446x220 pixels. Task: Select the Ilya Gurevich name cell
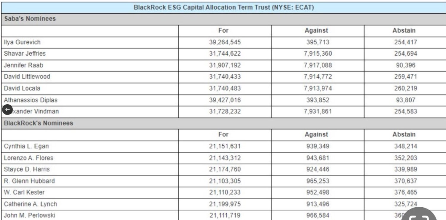pos(22,42)
